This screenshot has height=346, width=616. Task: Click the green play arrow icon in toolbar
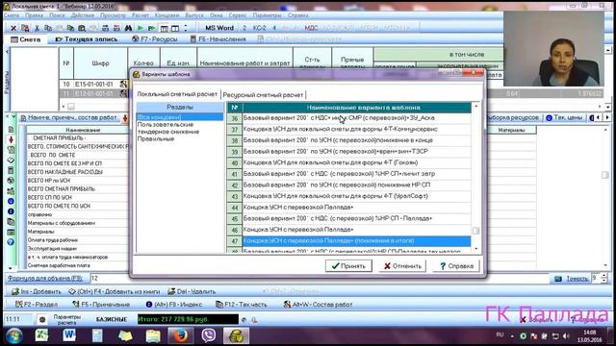pos(141,28)
